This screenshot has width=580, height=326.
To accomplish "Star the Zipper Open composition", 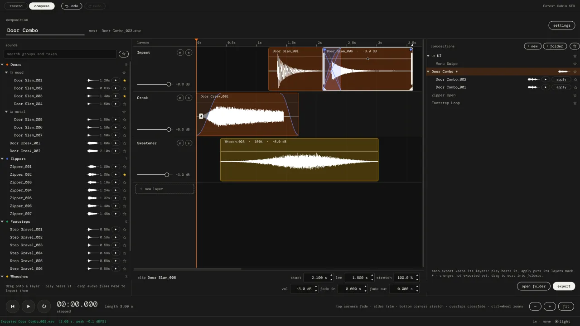I will click(575, 95).
